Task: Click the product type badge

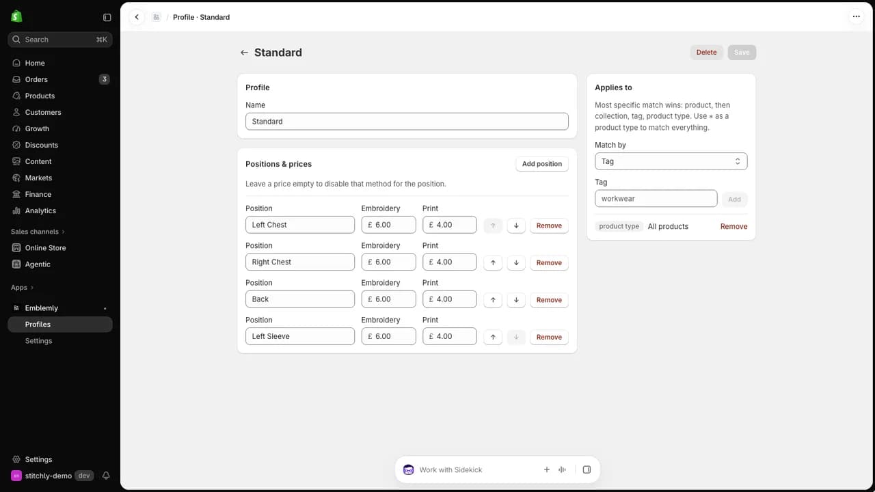Action: 619,226
